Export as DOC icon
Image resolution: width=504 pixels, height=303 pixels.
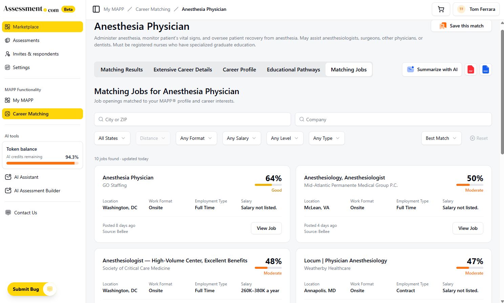click(x=486, y=69)
